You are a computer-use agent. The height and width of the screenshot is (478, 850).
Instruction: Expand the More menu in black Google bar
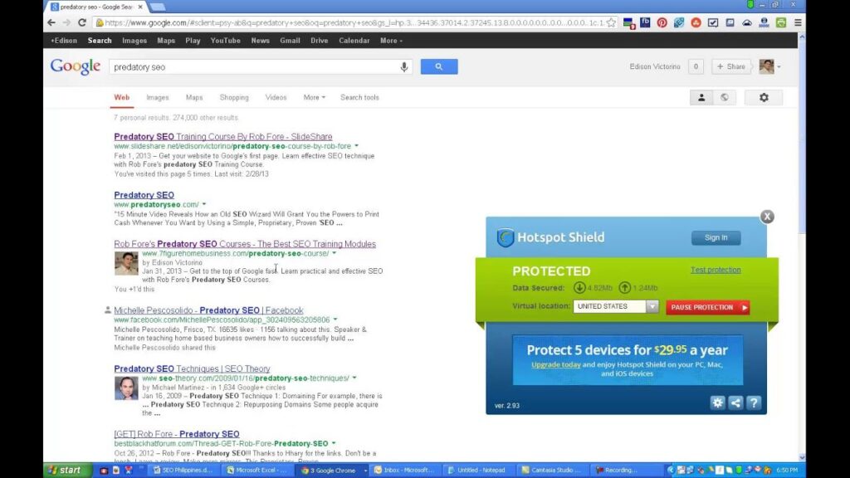pyautogui.click(x=391, y=41)
